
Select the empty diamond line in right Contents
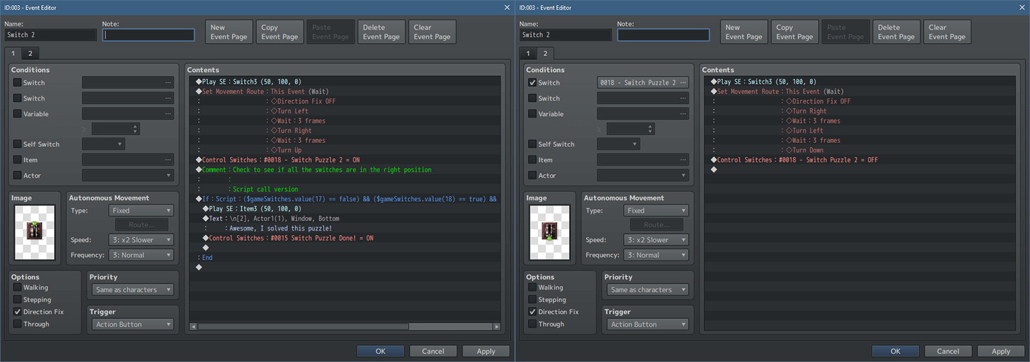[714, 169]
